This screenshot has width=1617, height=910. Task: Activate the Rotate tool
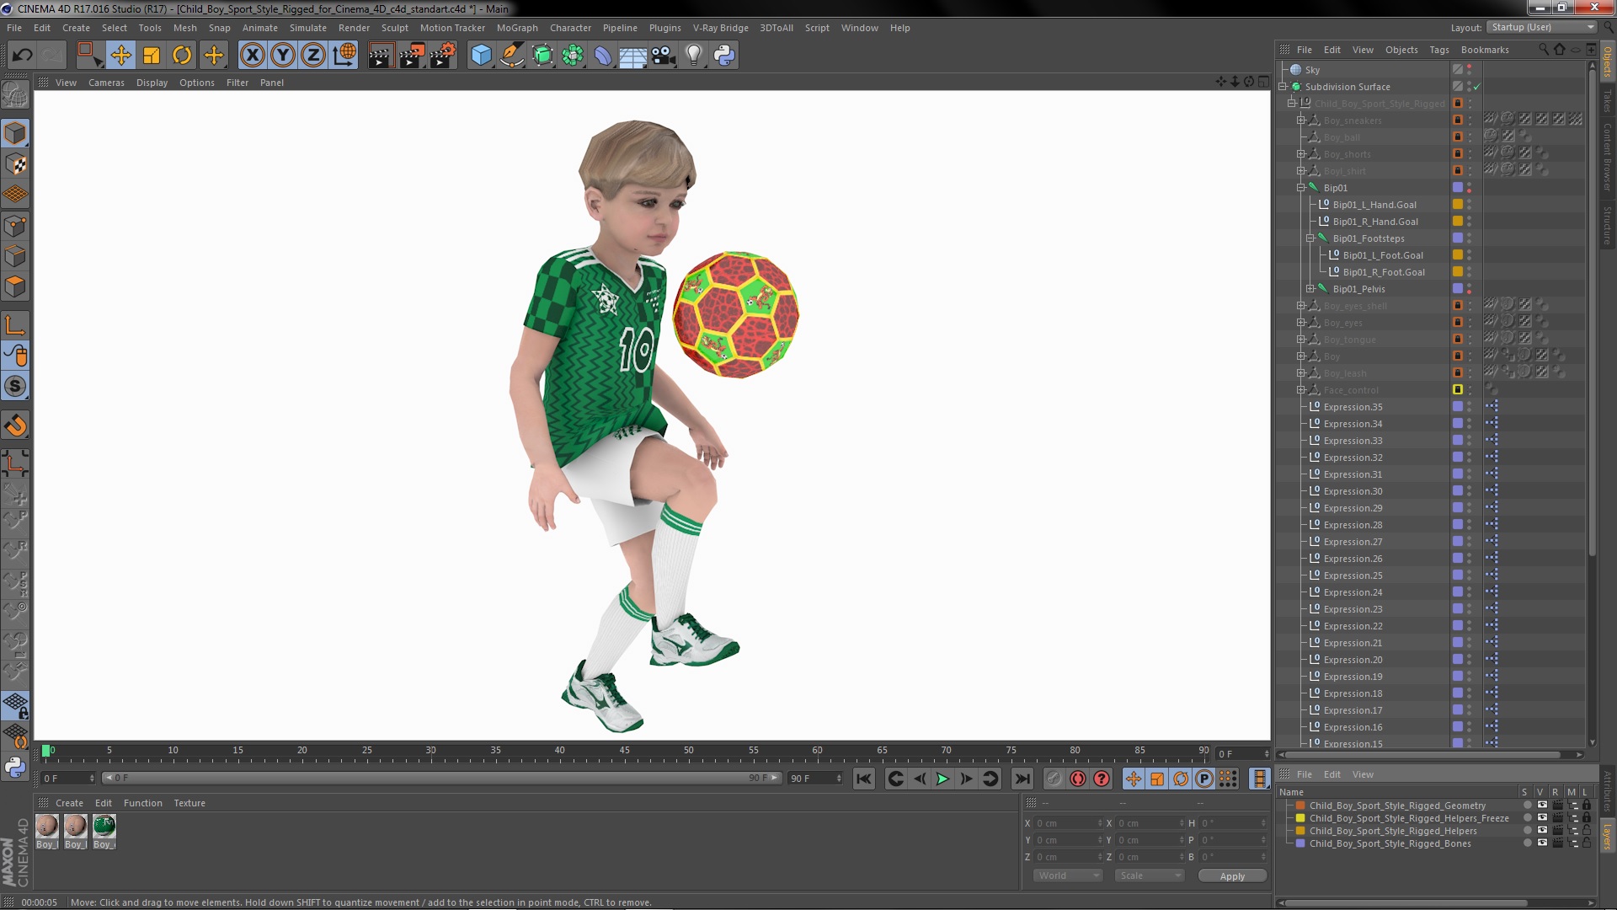coord(182,56)
